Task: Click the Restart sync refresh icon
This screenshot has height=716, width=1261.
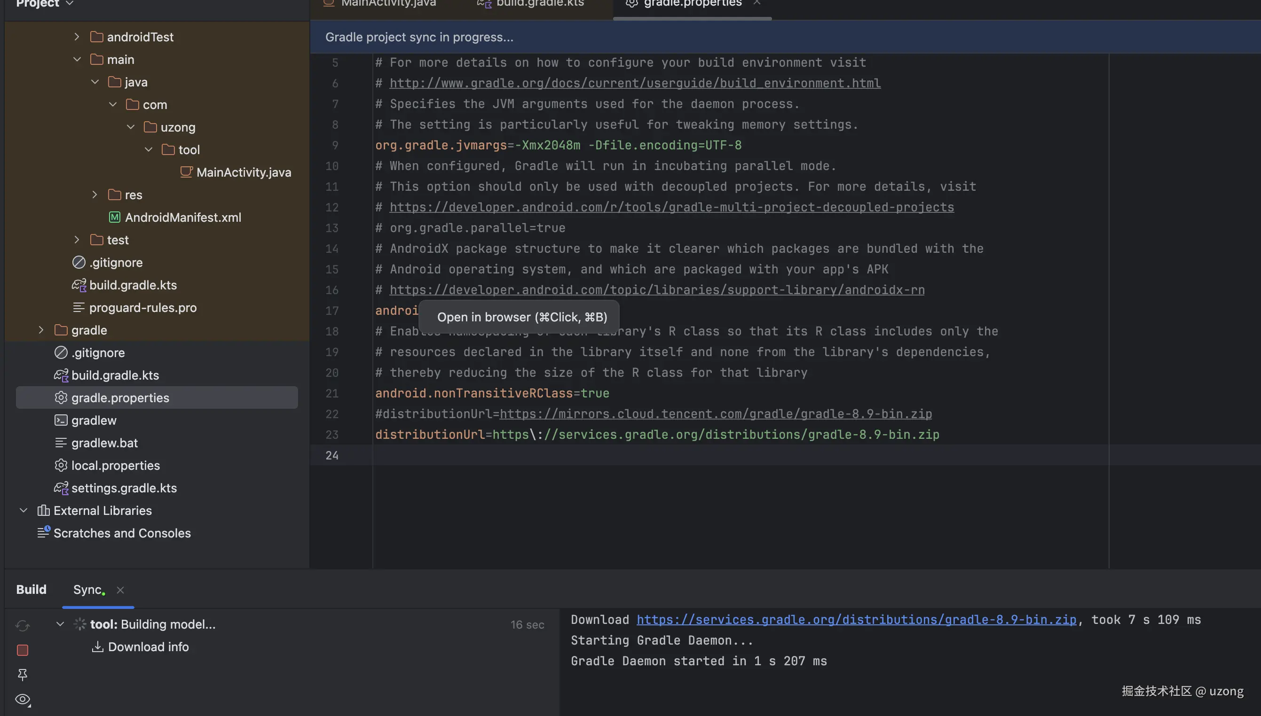Action: coord(23,625)
